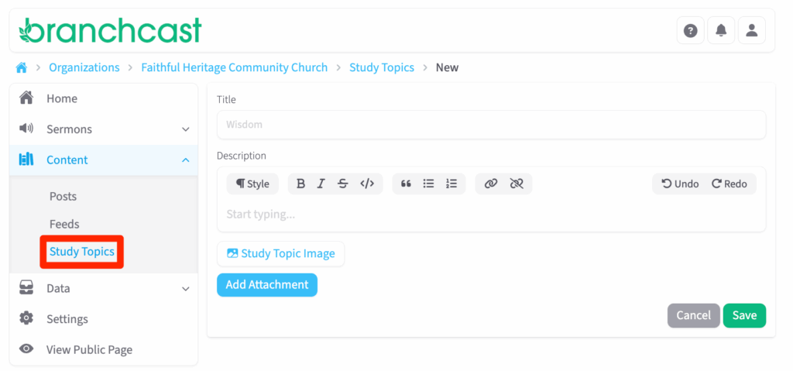
Task: Open notifications bell icon
Action: coord(721,30)
